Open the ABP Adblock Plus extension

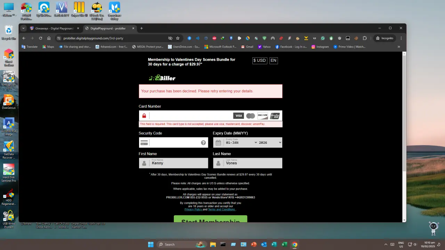point(214,38)
